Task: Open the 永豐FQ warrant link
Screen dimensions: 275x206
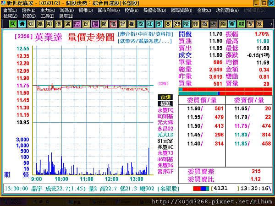Action: (165, 110)
